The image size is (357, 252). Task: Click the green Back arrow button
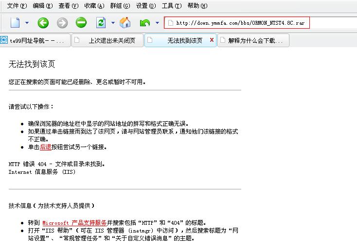click(x=43, y=23)
